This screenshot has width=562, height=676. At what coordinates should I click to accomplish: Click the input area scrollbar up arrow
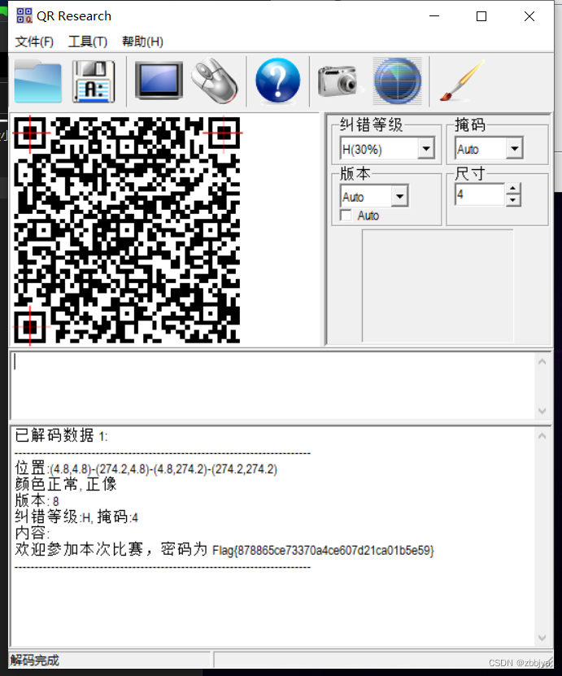[542, 362]
